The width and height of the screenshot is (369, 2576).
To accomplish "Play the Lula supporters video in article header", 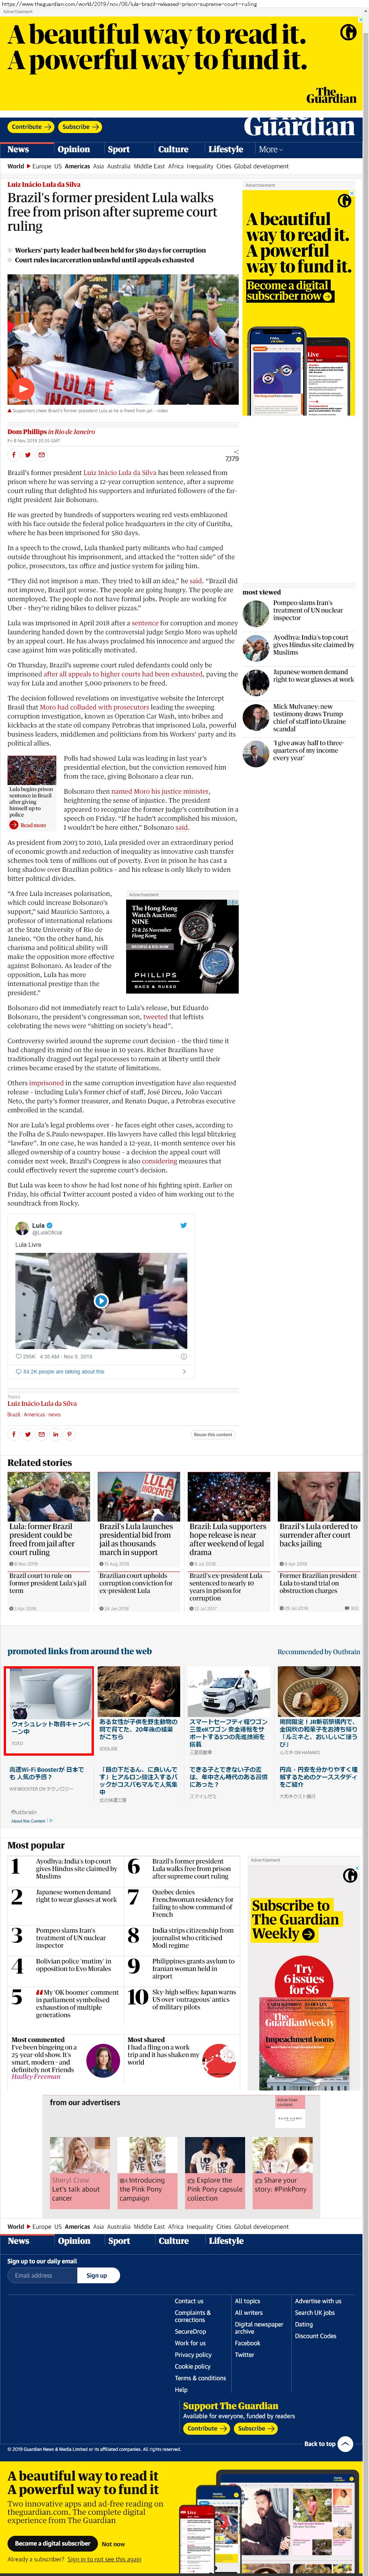I will click(23, 389).
